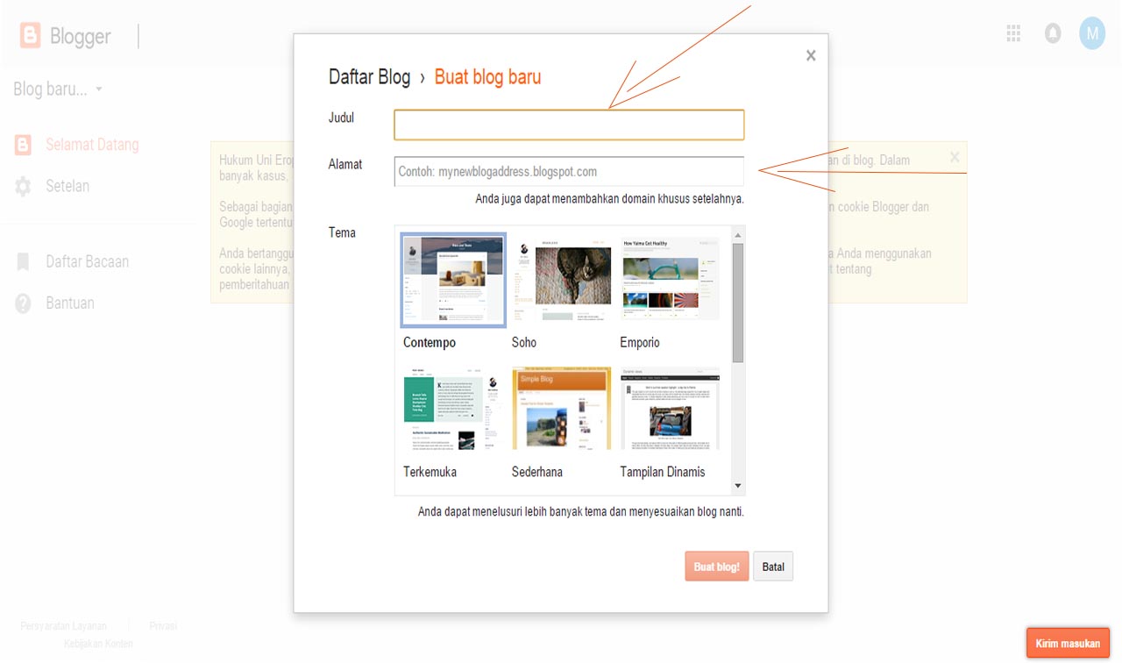Click the Buat blog baru heading
The height and width of the screenshot is (663, 1122).
(487, 77)
